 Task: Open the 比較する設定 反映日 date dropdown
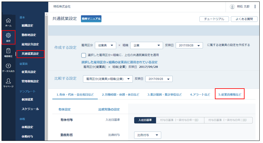coord(159,79)
